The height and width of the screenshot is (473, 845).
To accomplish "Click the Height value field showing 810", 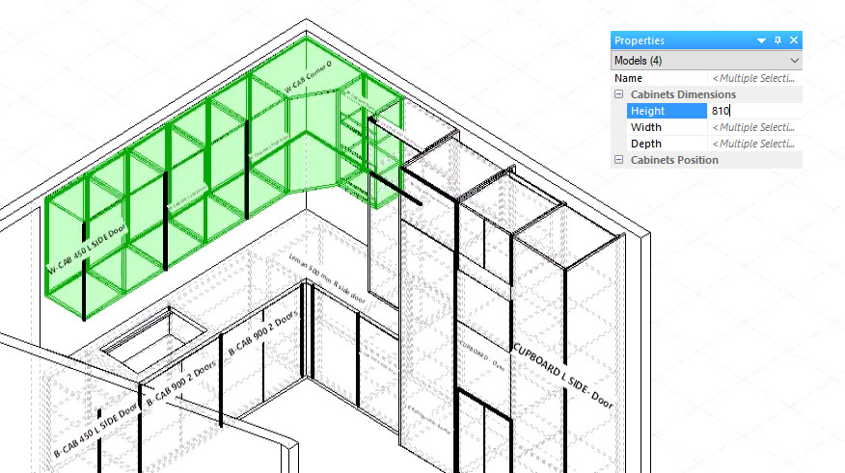I will pyautogui.click(x=754, y=111).
